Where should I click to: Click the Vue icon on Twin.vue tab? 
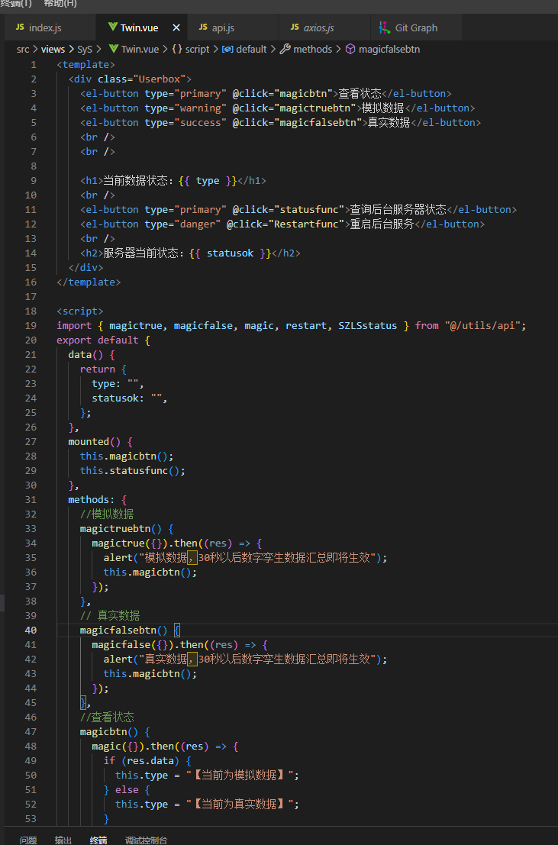113,27
